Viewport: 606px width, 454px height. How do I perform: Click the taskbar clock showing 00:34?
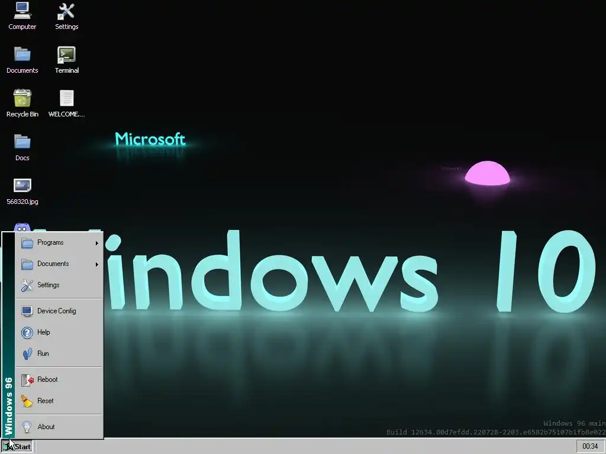(590, 446)
